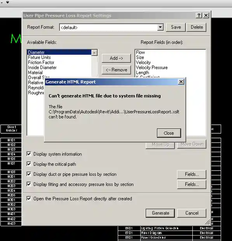Click the Generate button
This screenshot has width=232, height=241.
pos(160,213)
